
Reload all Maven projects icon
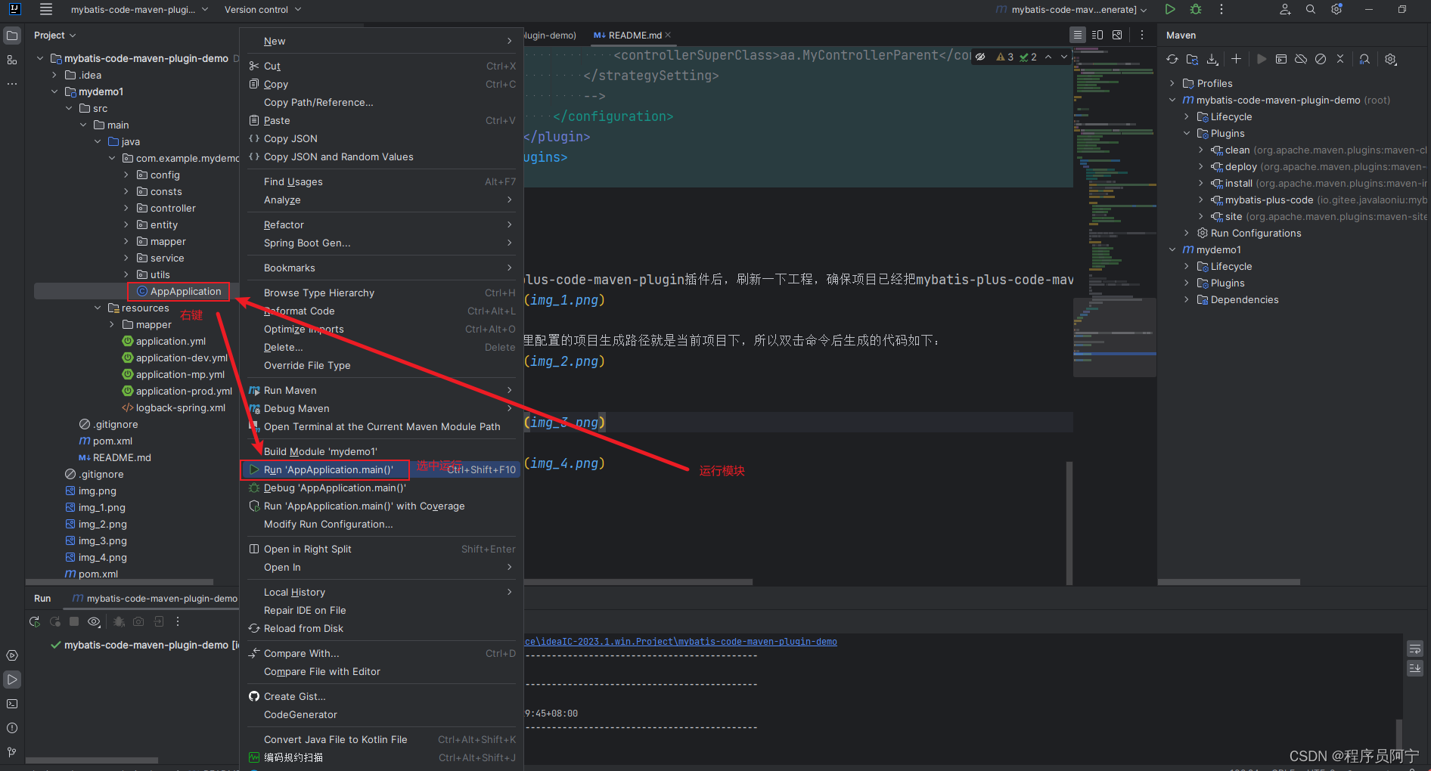[x=1172, y=59]
